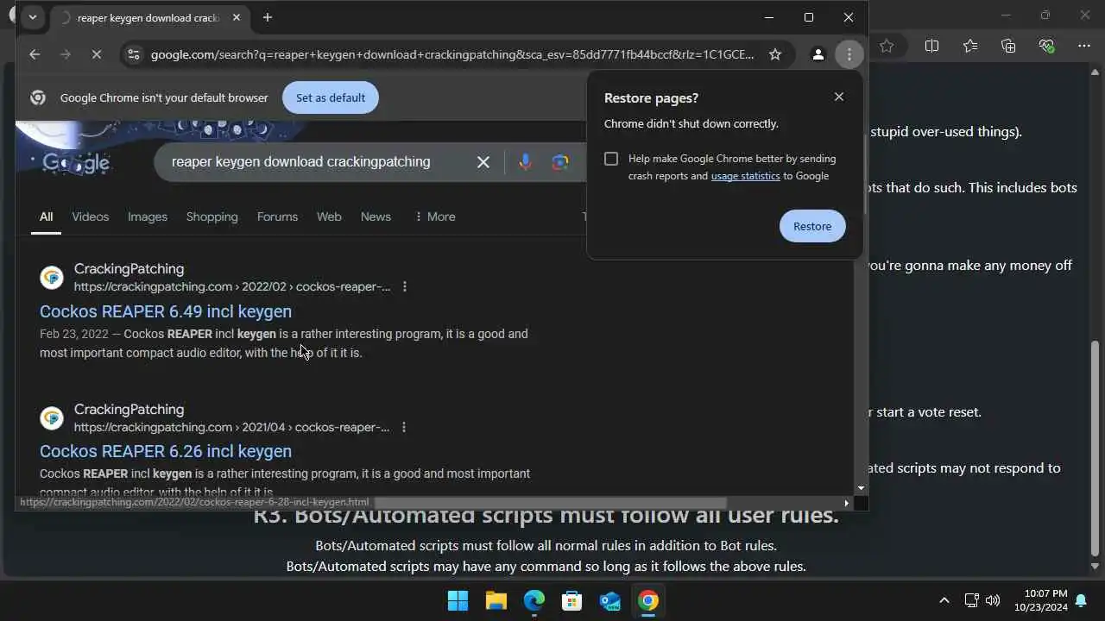This screenshot has width=1105, height=621.
Task: Click horizontal scrollbar right arrow
Action: (846, 503)
